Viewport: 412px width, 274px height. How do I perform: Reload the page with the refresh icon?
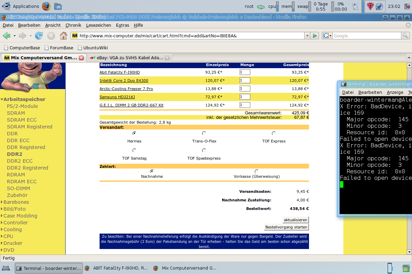(39, 36)
